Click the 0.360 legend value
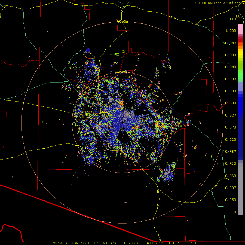This screenshot has width=245, height=245. tap(231, 176)
